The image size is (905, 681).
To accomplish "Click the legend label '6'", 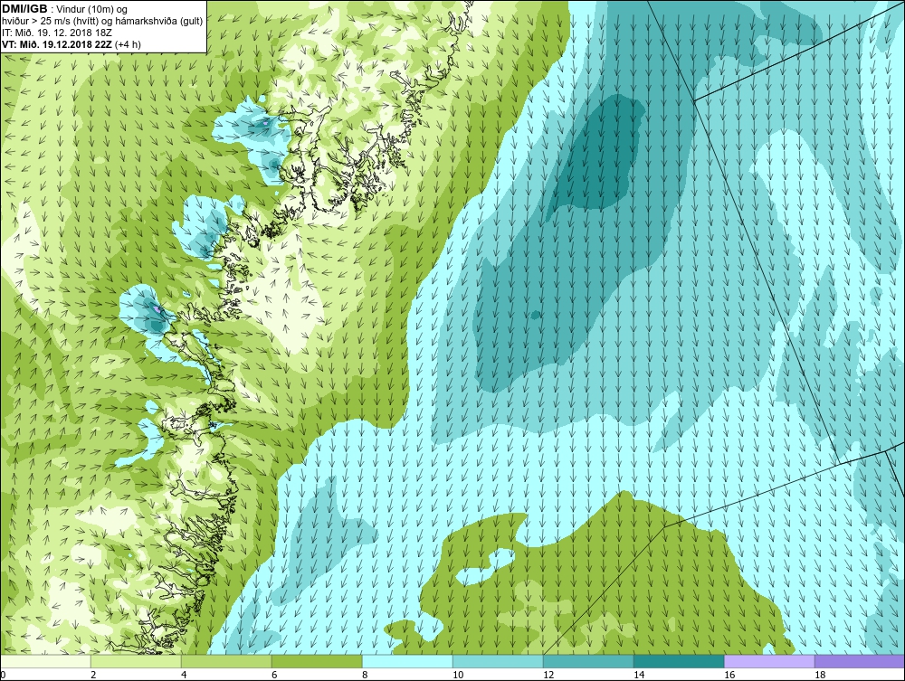I will coord(274,675).
